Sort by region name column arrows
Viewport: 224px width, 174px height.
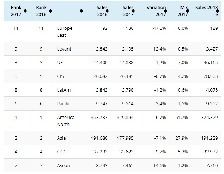point(81,11)
